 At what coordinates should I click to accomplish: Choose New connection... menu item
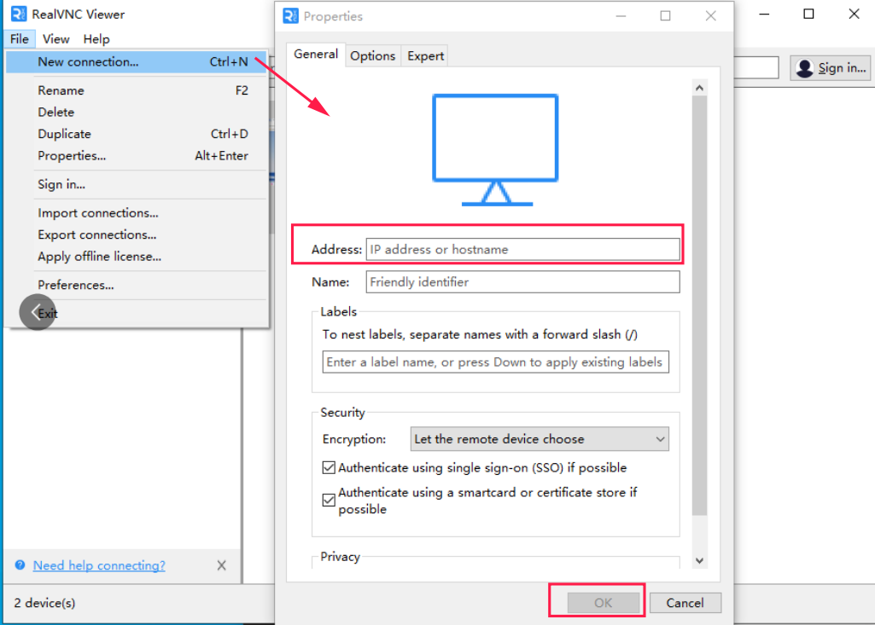coord(137,62)
